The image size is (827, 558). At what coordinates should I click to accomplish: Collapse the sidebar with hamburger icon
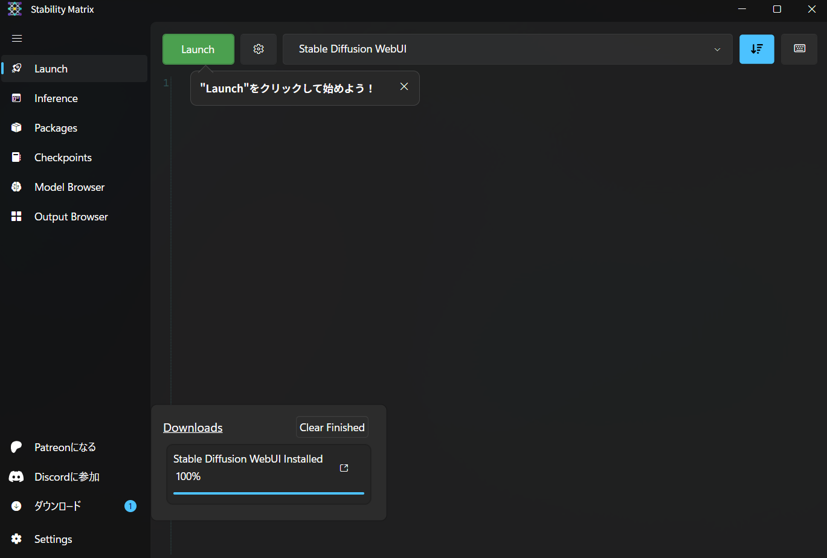[x=17, y=38]
